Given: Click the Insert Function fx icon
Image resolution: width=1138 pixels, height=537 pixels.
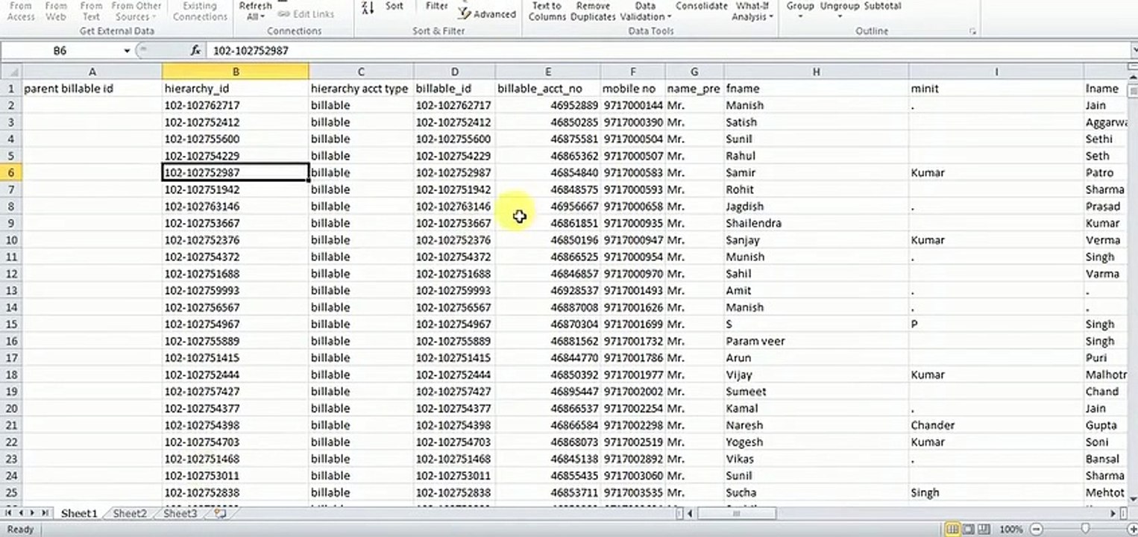Looking at the screenshot, I should [x=195, y=51].
